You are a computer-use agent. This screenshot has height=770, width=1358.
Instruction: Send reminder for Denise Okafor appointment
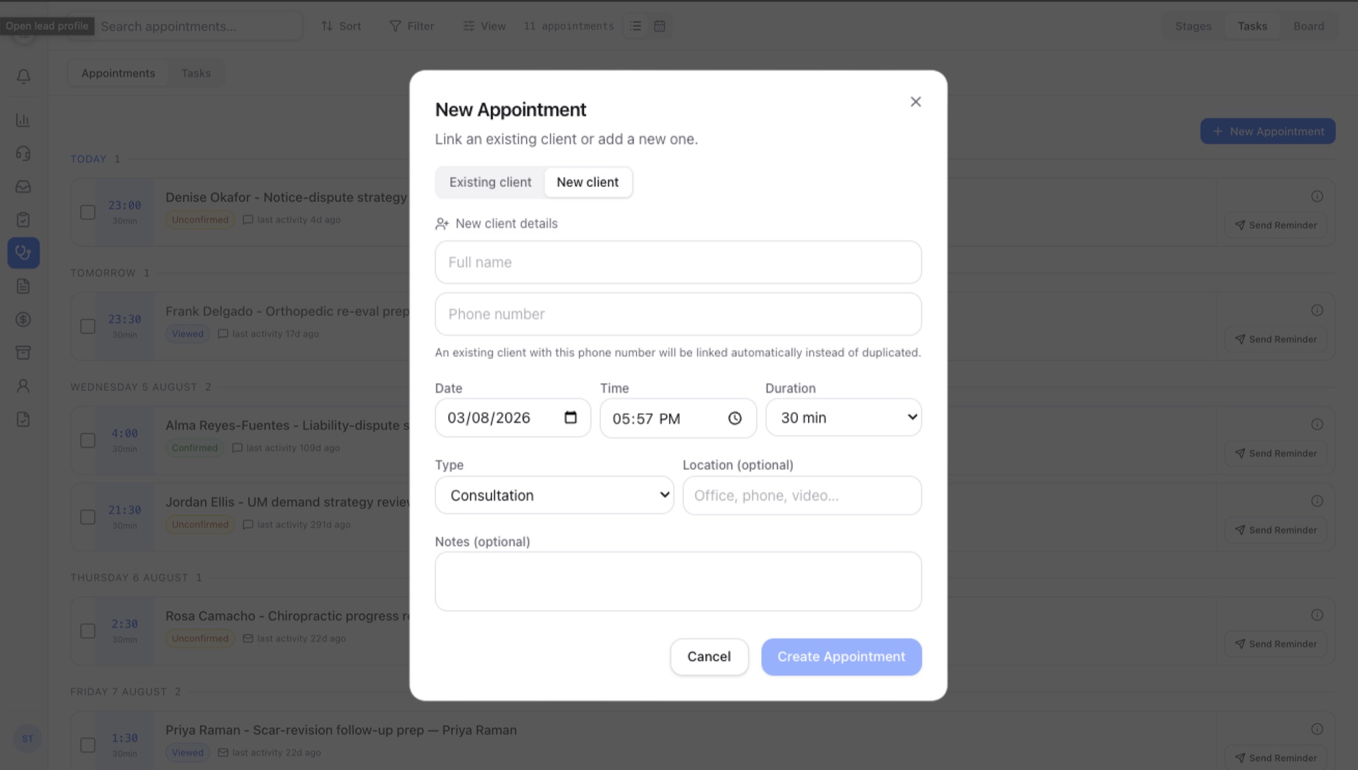pos(1276,225)
